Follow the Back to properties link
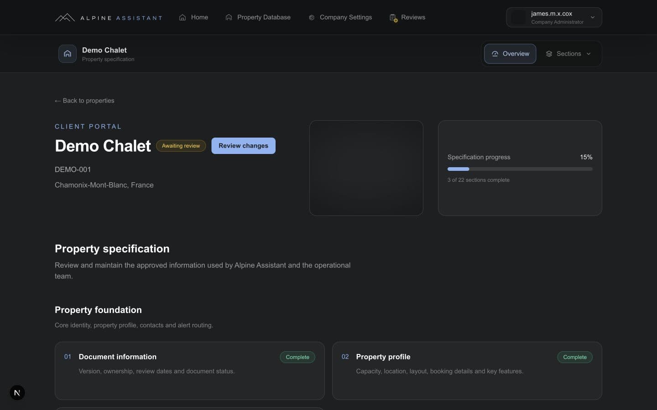 [84, 101]
